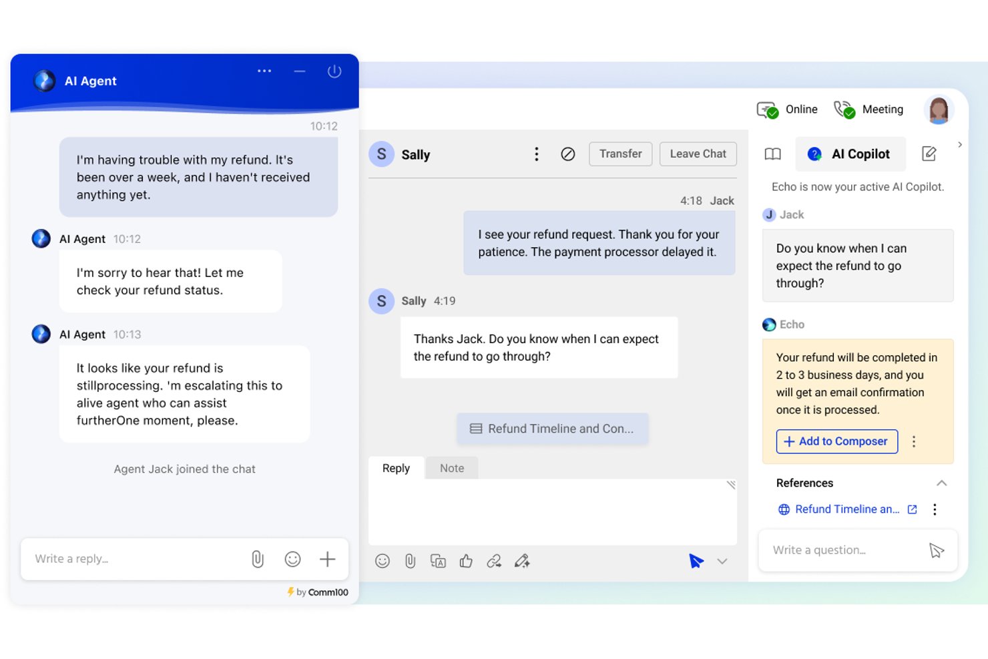
Task: Click Echo's suggested refund answer text
Action: (x=857, y=384)
